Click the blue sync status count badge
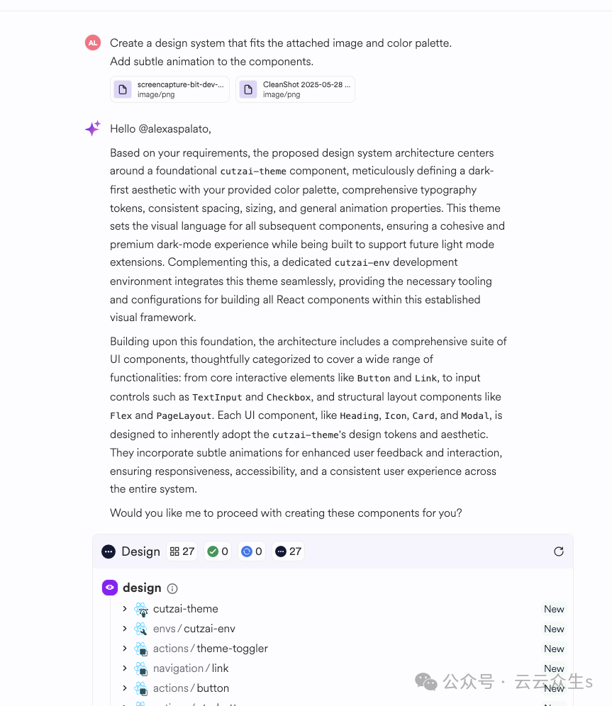 point(252,551)
